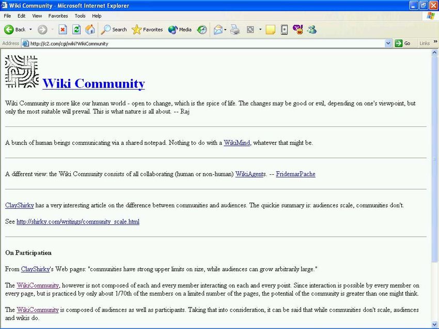
Task: Open Favorites star in toolbar
Action: pos(147,29)
